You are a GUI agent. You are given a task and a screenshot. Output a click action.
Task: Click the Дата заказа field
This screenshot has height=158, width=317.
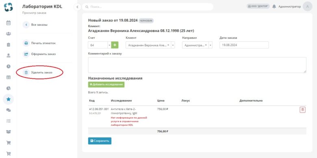coord(244,45)
